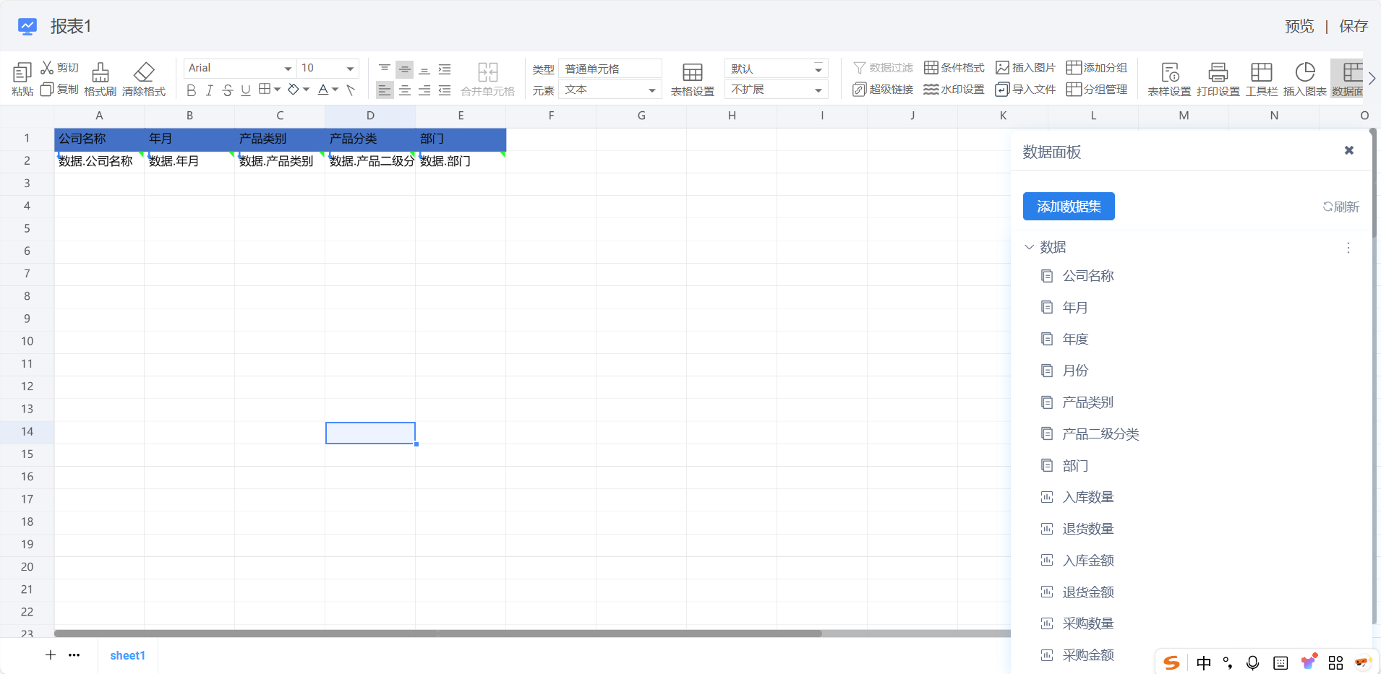Toggle bold formatting
Screen dimensions: 1381x674
click(x=191, y=90)
